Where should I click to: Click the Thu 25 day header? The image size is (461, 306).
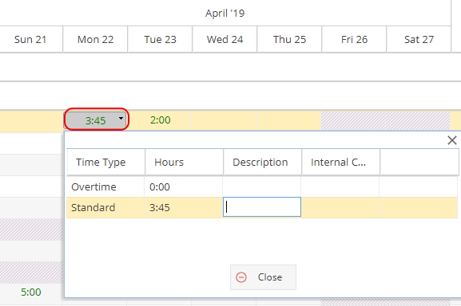pos(289,39)
